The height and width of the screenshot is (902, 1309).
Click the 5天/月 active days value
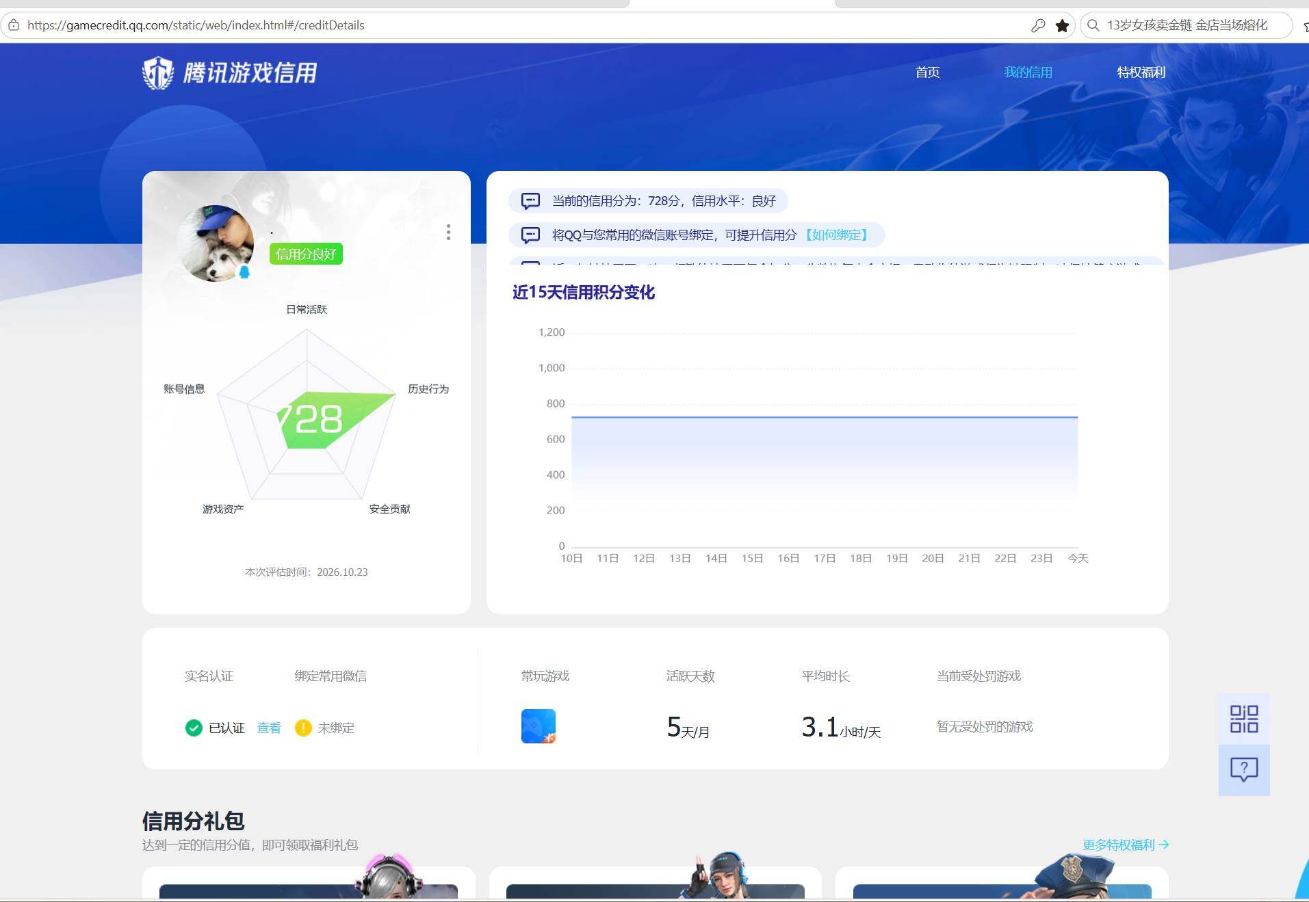tap(688, 727)
